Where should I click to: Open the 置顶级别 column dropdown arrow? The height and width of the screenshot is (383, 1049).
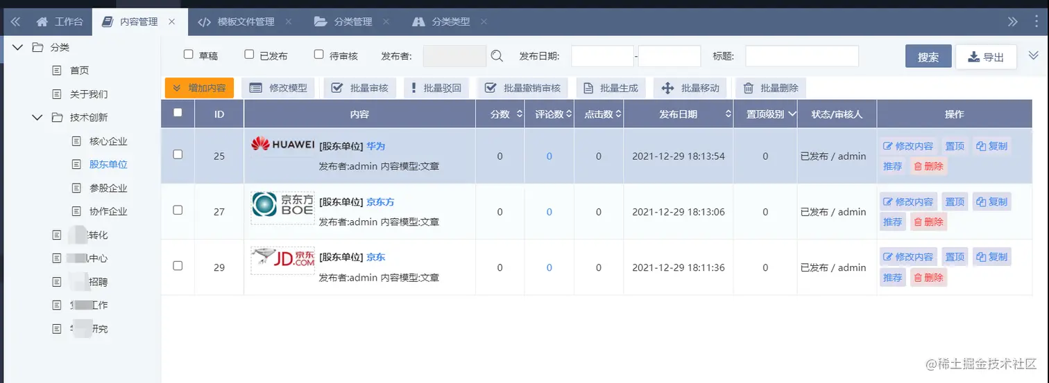coord(792,114)
